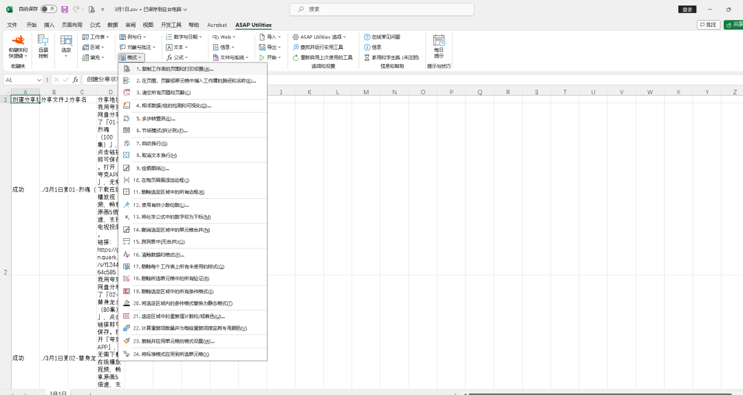Image resolution: width=743 pixels, height=395 pixels.
Task: Expand the 文本 dropdown
Action: coord(176,47)
